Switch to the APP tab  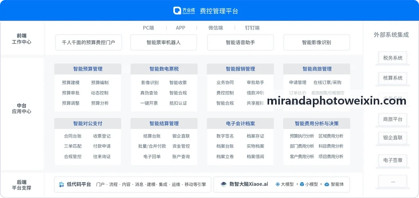point(180,28)
